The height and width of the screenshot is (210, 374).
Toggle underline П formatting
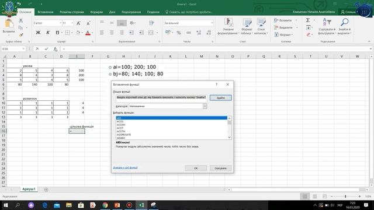[57, 33]
